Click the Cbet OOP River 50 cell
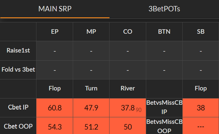 [128, 127]
